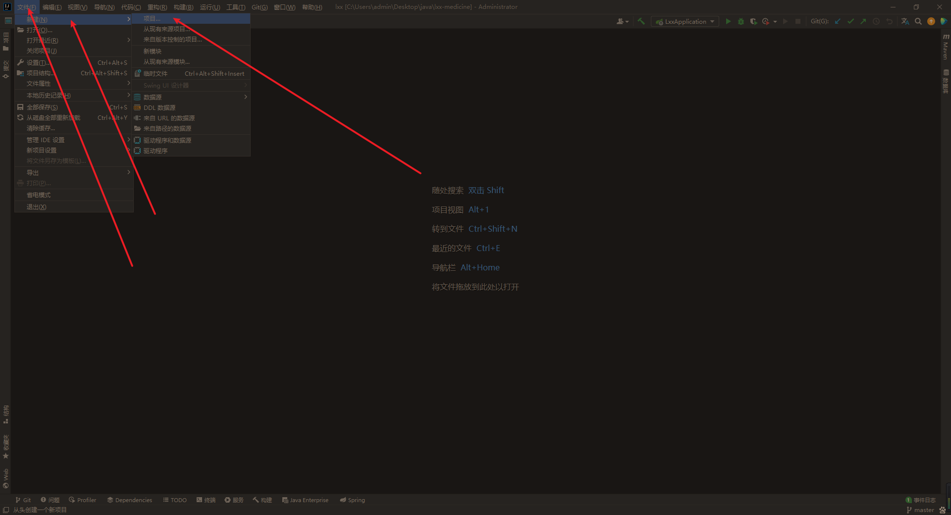This screenshot has height=515, width=951.
Task: Toggle the Web tool window on left sidebar
Action: tap(6, 478)
